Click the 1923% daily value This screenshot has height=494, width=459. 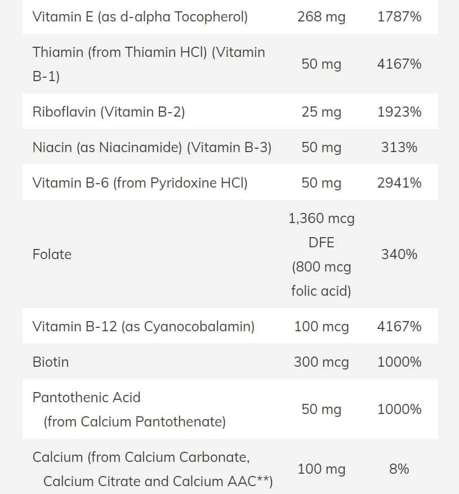tap(399, 112)
